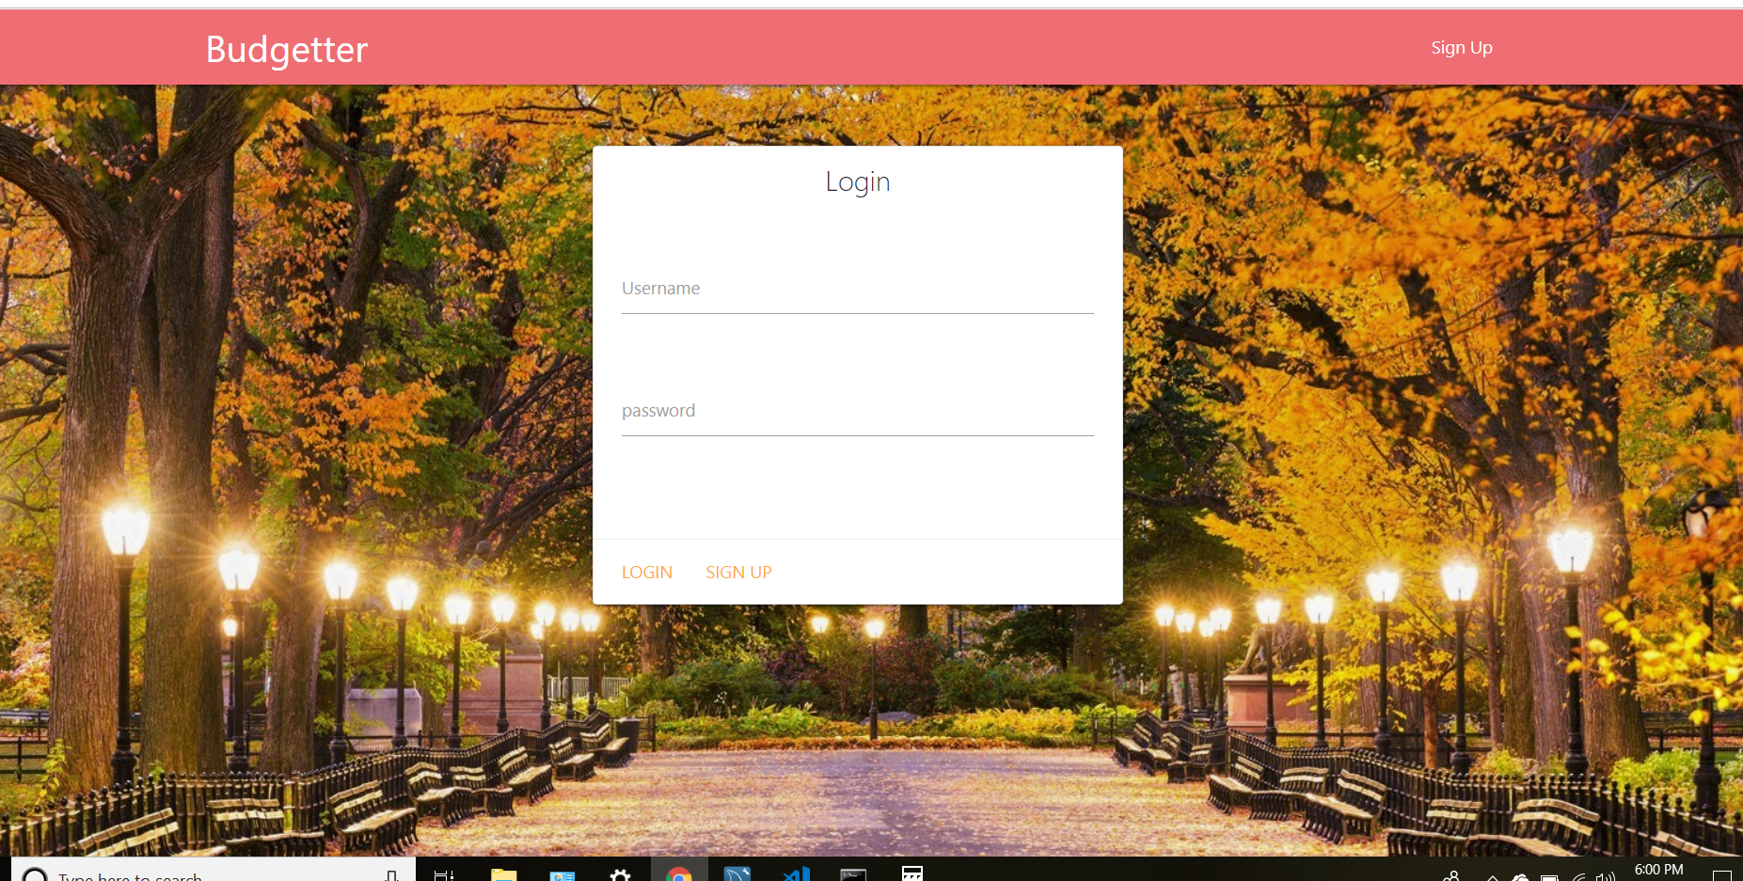Click the orange LOGIN button
This screenshot has width=1743, height=881.
[647, 573]
